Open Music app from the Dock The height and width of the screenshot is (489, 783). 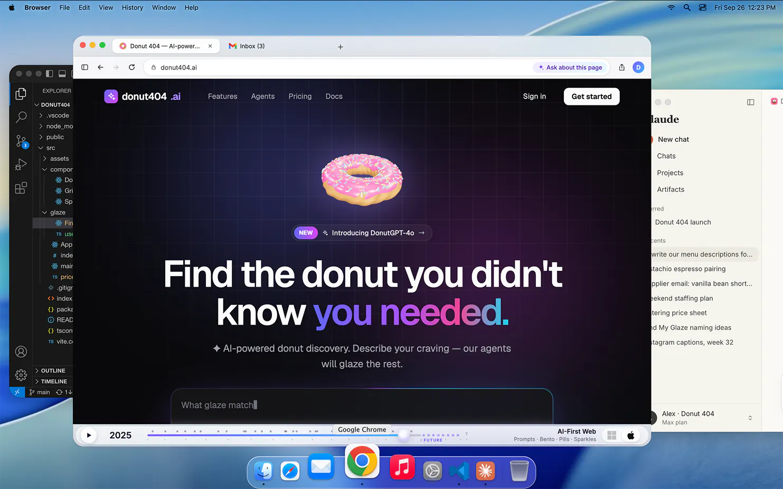[x=402, y=467]
